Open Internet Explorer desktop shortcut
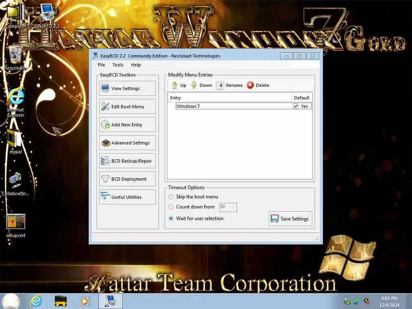Image resolution: width=412 pixels, height=309 pixels. 16,103
